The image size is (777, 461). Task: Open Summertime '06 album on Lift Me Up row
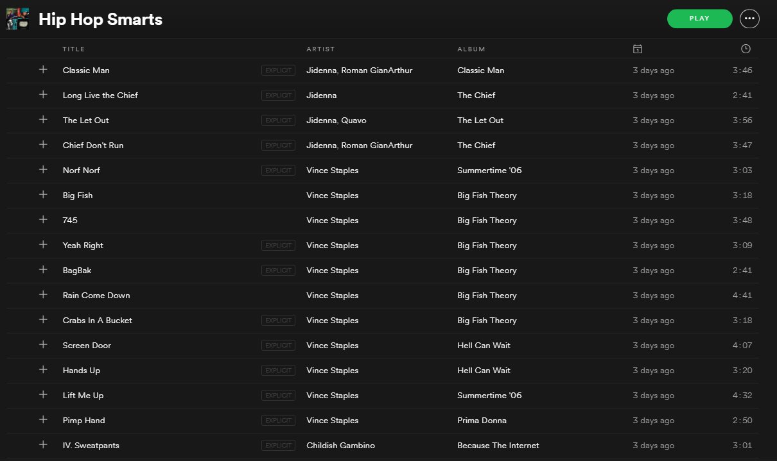[489, 396]
